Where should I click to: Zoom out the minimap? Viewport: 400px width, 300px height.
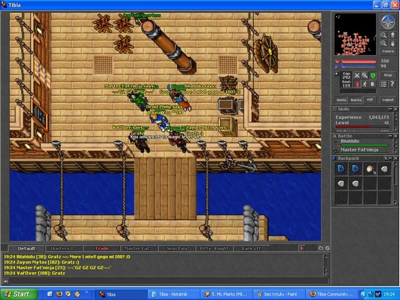383,35
